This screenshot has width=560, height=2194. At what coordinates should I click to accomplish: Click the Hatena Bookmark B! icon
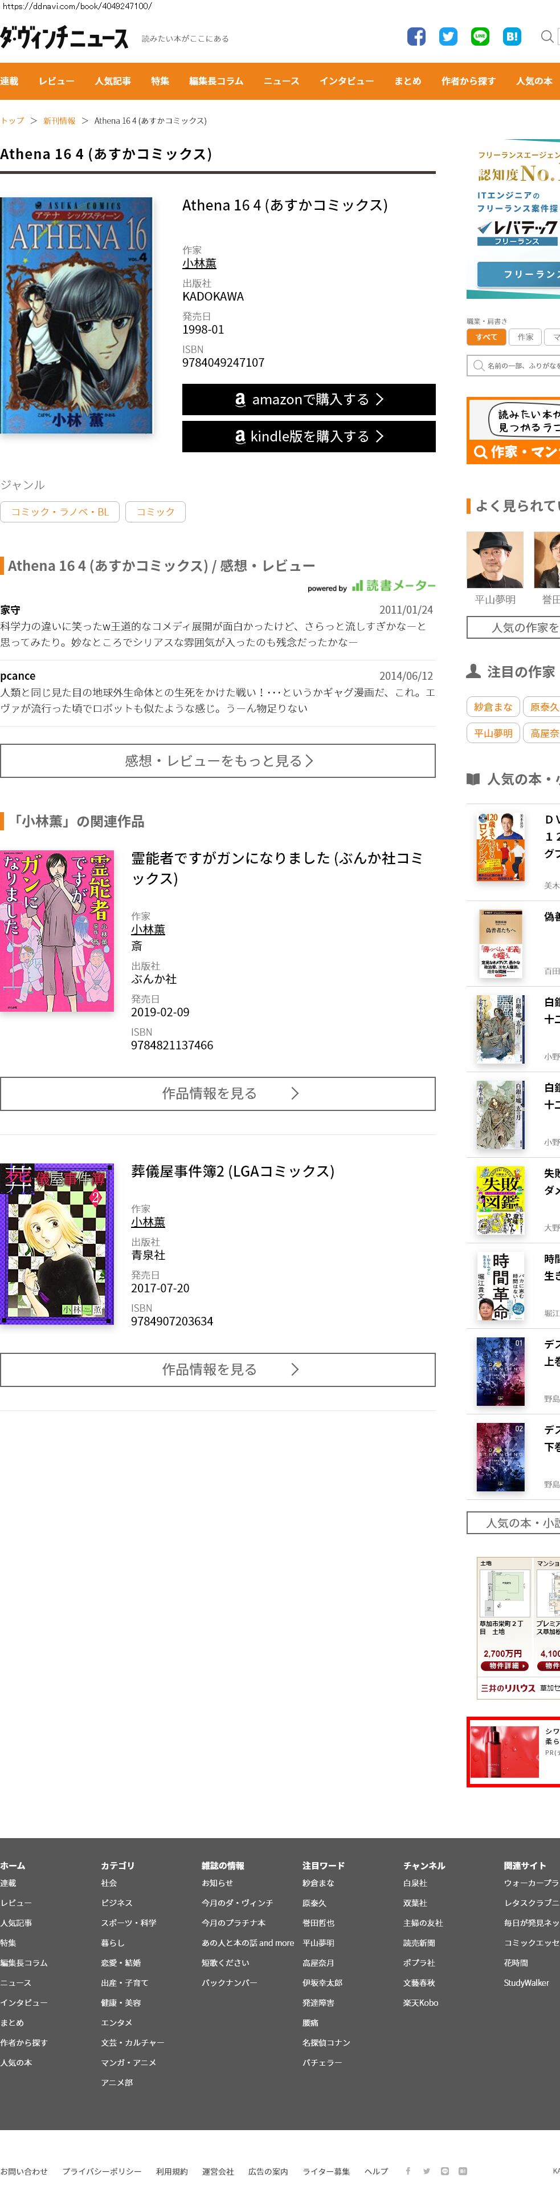tap(512, 37)
